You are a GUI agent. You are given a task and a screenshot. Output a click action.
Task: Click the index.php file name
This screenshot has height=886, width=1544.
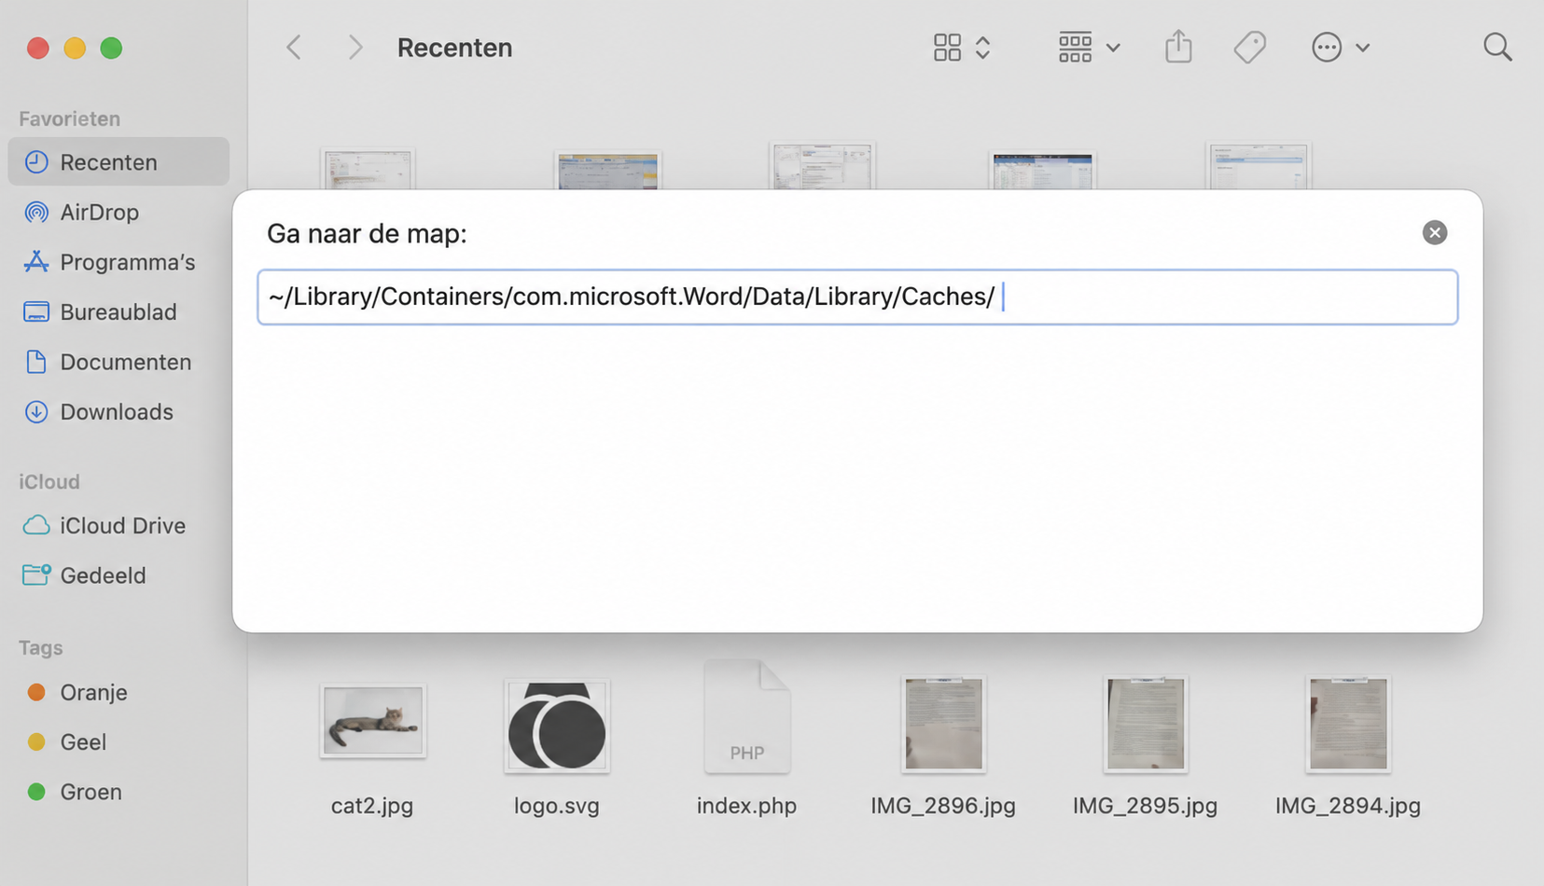coord(747,806)
